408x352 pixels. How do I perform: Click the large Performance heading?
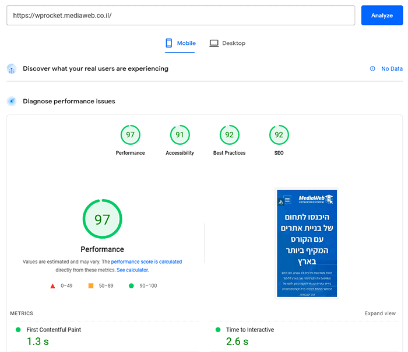tap(102, 249)
